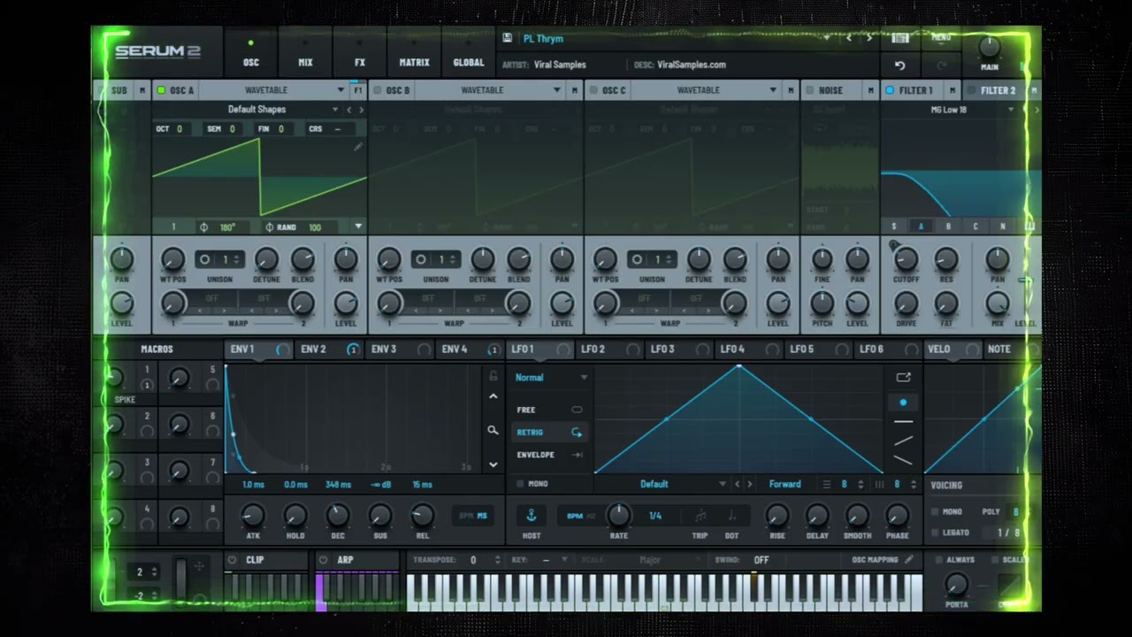The height and width of the screenshot is (637, 1132).
Task: Click the pencil edit icon in OSC A wavetable
Action: point(358,147)
